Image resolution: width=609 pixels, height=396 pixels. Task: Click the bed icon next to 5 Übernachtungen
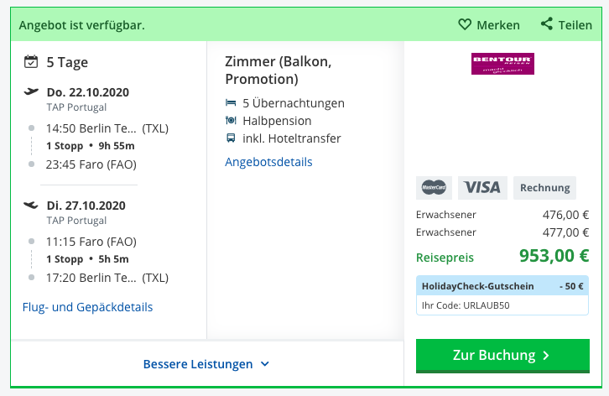[x=231, y=103]
